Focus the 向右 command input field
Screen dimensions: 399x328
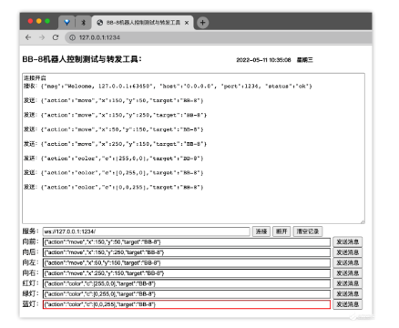pos(187,273)
